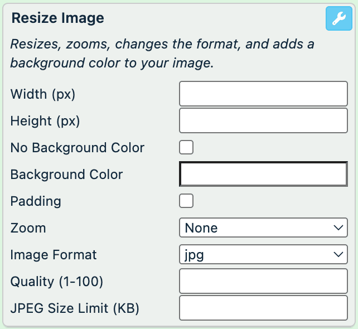The height and width of the screenshot is (329, 358).
Task: Enable the No Background Color checkbox
Action: point(186,148)
